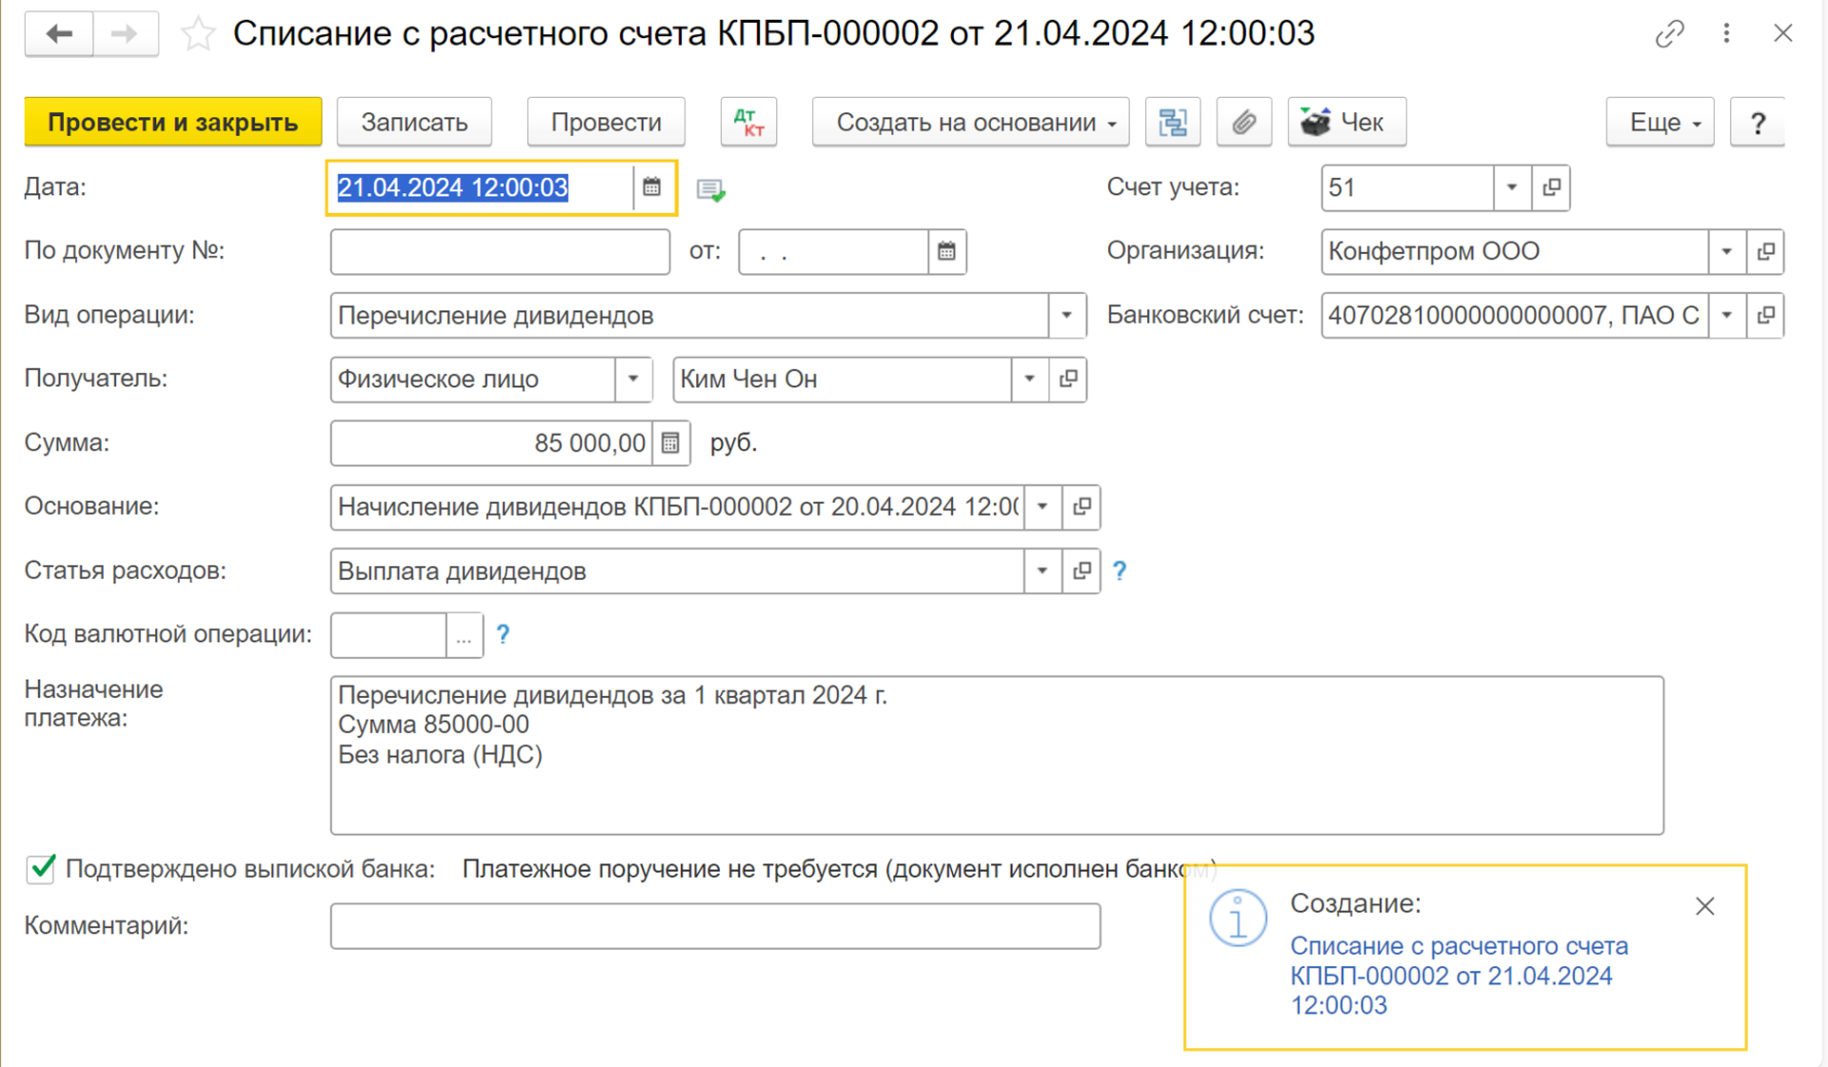This screenshot has width=1828, height=1067.
Task: Show Дт/Кт postings of the document
Action: (749, 123)
